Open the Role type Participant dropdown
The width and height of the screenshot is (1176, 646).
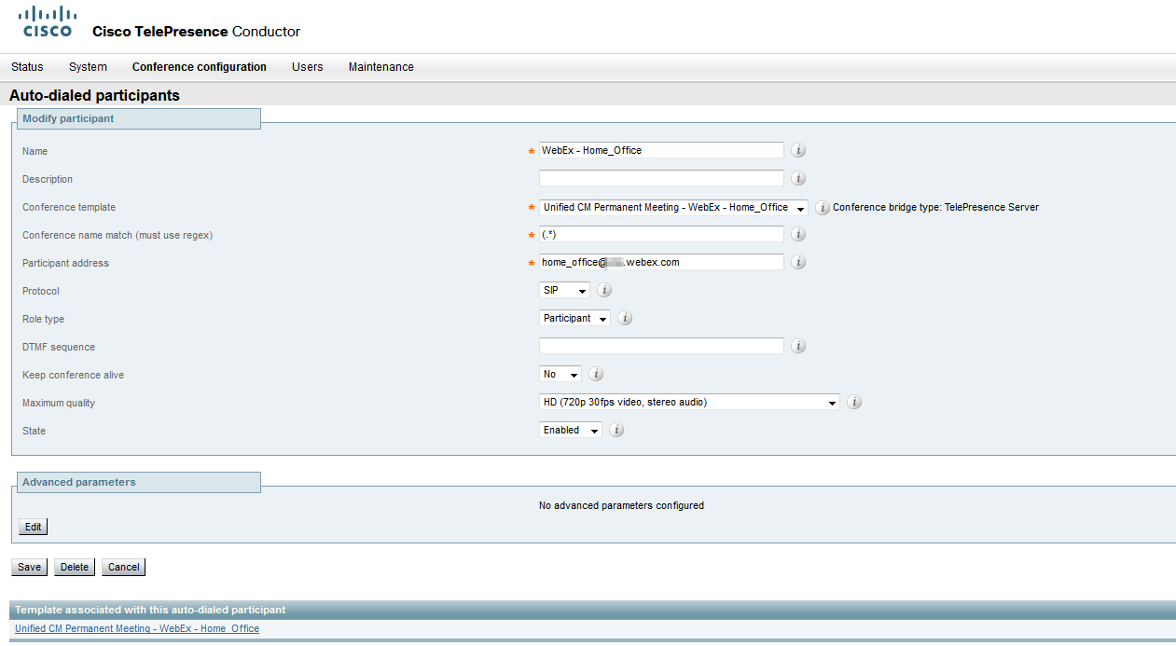pyautogui.click(x=574, y=318)
